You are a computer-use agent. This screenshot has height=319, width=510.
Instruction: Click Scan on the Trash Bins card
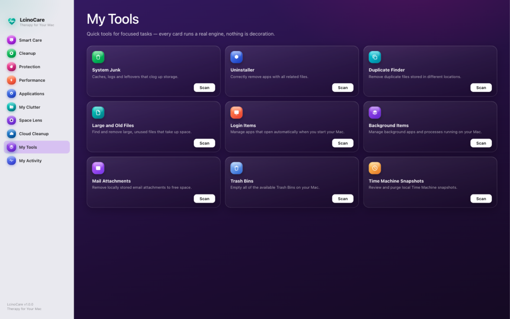(343, 199)
